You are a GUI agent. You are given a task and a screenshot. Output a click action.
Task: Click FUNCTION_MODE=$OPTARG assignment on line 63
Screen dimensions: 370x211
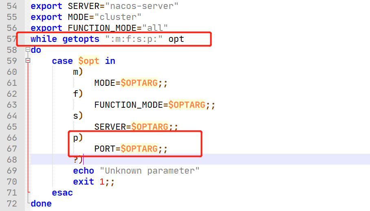point(154,105)
